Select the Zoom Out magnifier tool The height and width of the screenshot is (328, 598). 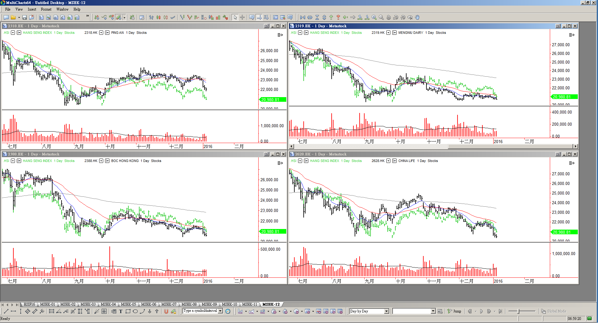tap(381, 17)
